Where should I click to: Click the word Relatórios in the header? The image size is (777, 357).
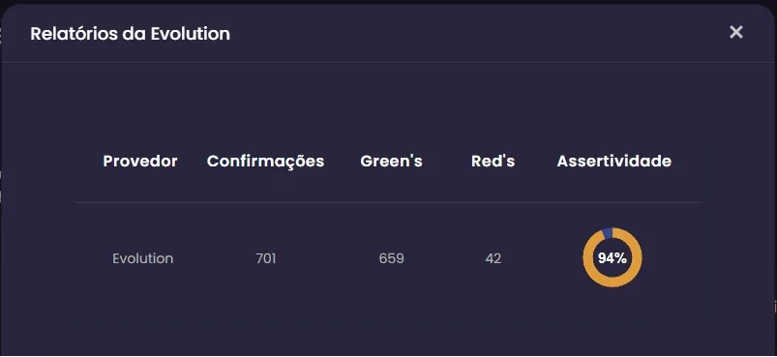coord(75,34)
